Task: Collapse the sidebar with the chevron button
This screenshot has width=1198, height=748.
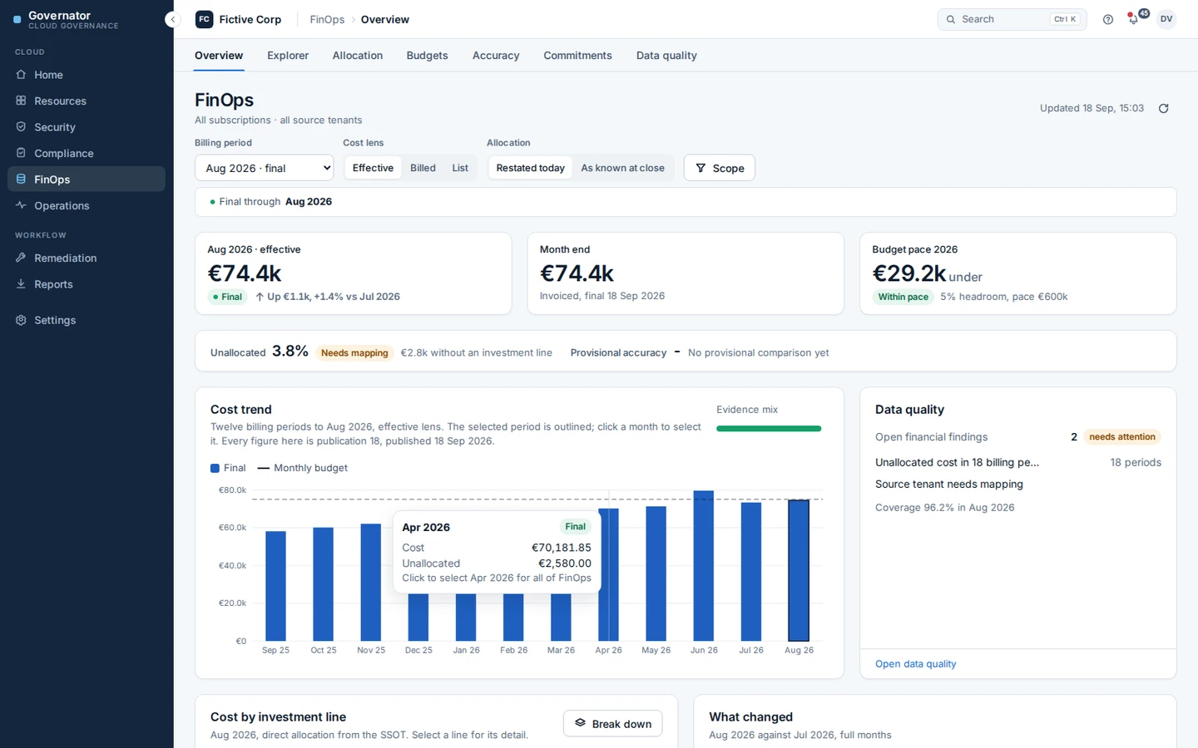Action: [172, 19]
